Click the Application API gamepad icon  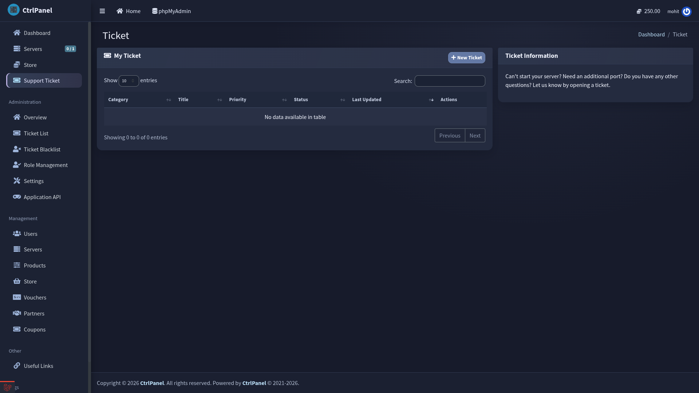coord(17,197)
